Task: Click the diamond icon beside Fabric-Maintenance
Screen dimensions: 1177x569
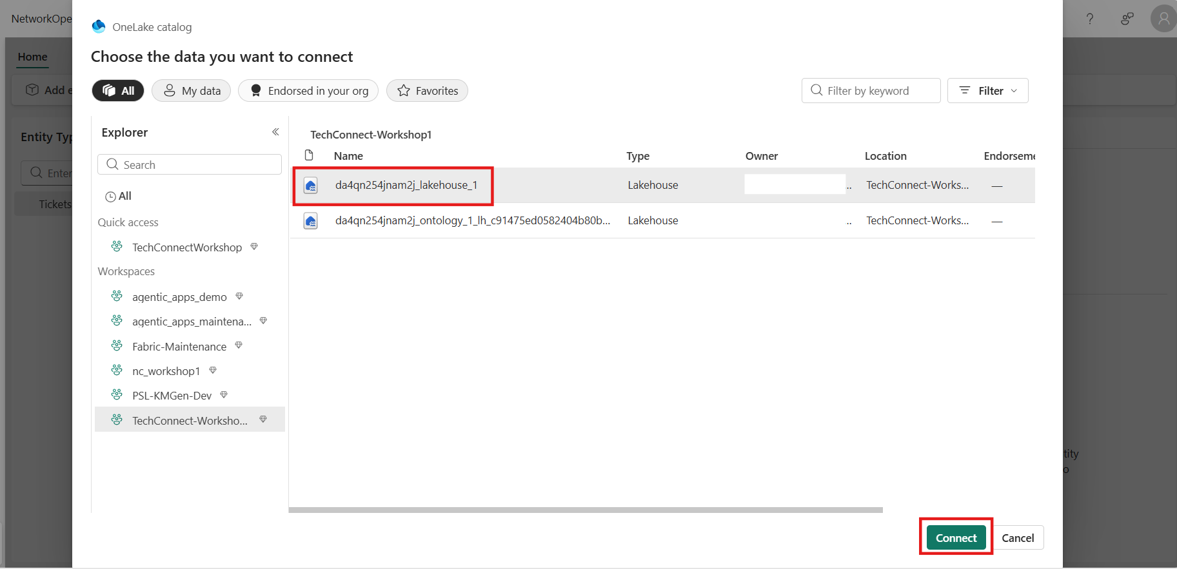Action: 239,345
